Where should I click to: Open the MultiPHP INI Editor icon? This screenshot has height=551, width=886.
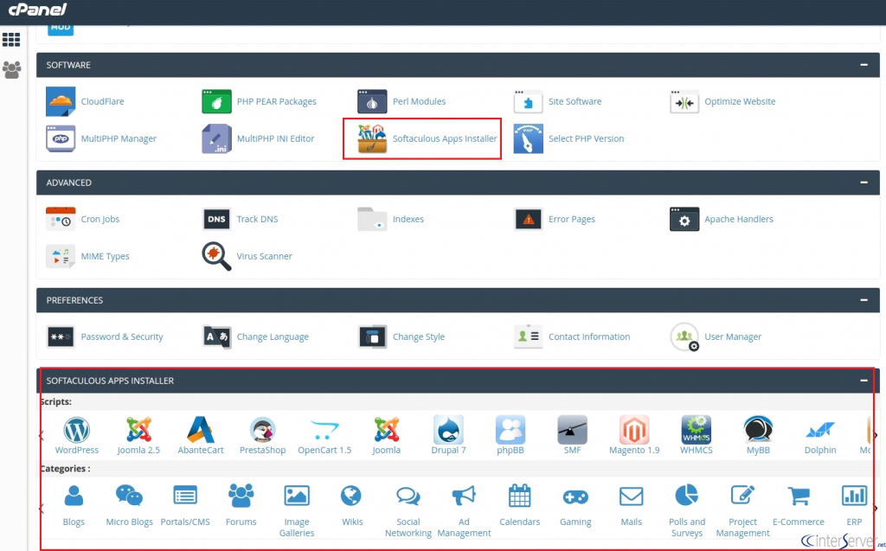pyautogui.click(x=216, y=138)
